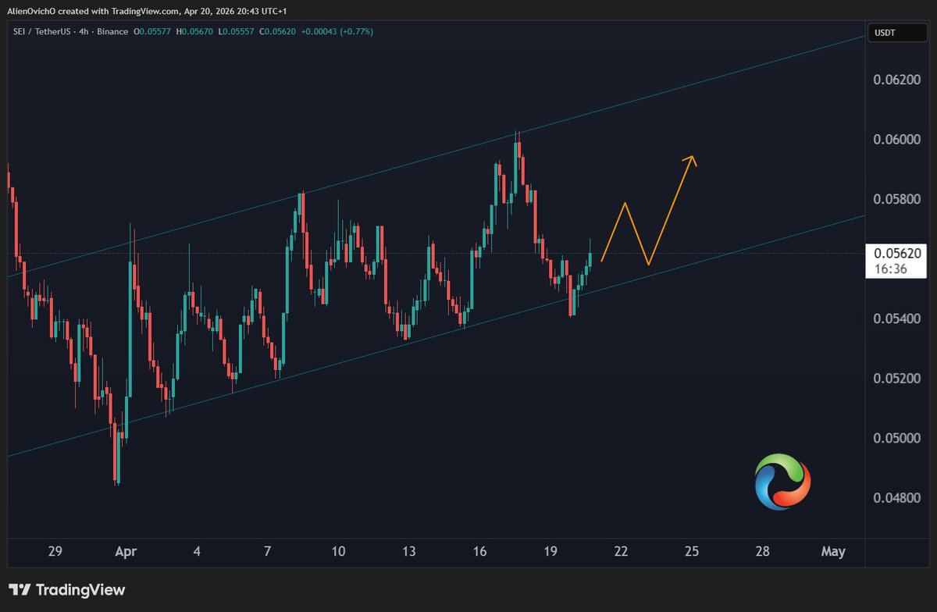Click the 19 date label on time axis

pos(550,551)
